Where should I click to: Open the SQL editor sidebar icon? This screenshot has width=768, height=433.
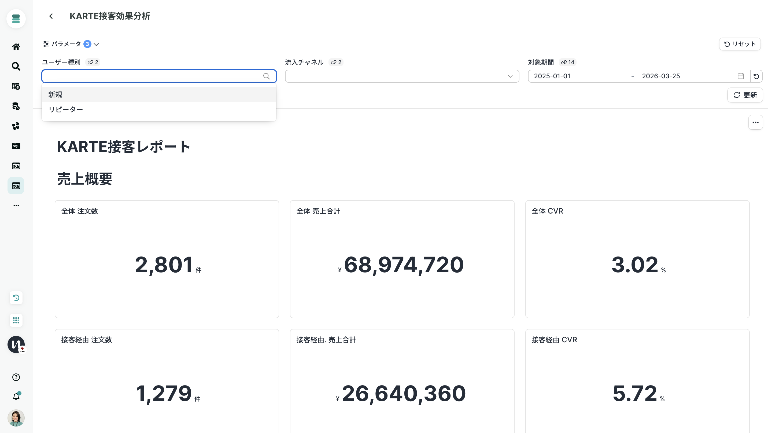[16, 146]
